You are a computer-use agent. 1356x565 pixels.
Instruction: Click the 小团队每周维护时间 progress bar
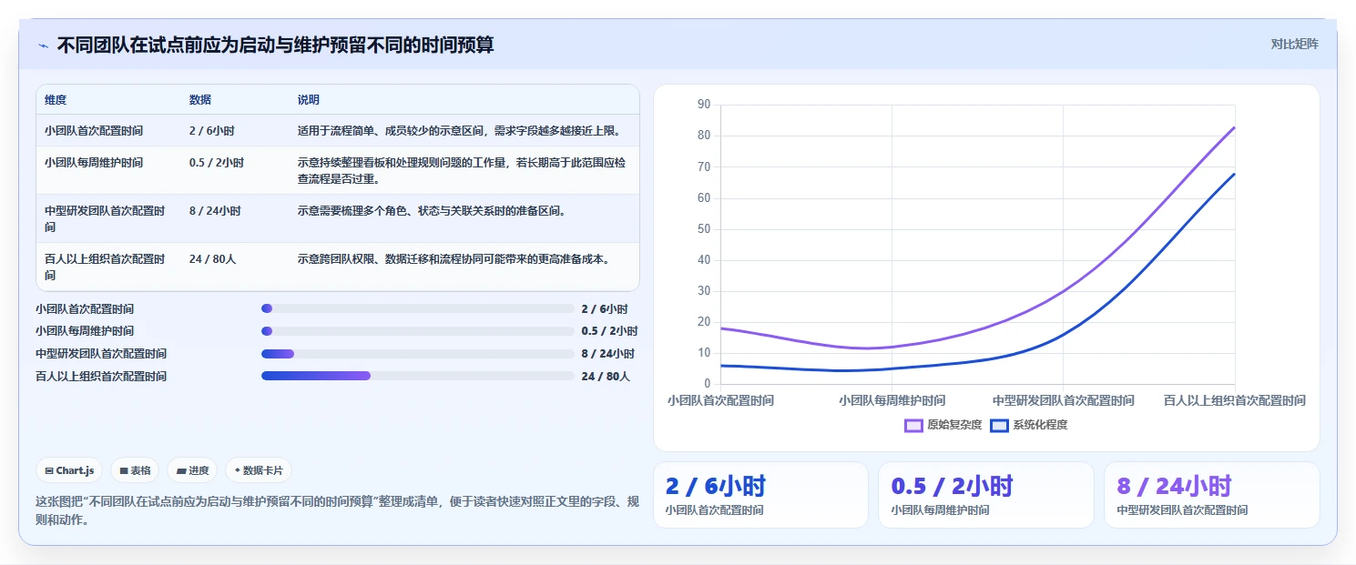418,331
